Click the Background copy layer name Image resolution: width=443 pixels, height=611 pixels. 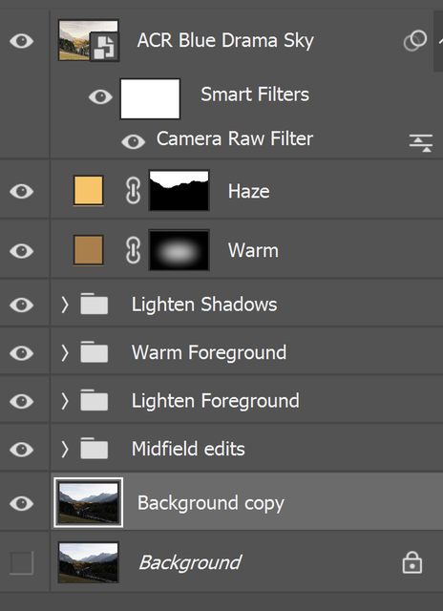(x=211, y=503)
